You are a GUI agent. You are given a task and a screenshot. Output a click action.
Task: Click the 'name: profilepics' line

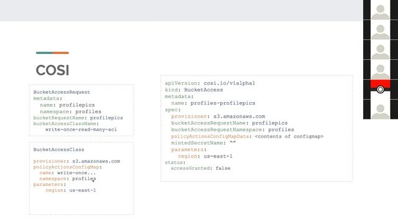[x=67, y=105]
